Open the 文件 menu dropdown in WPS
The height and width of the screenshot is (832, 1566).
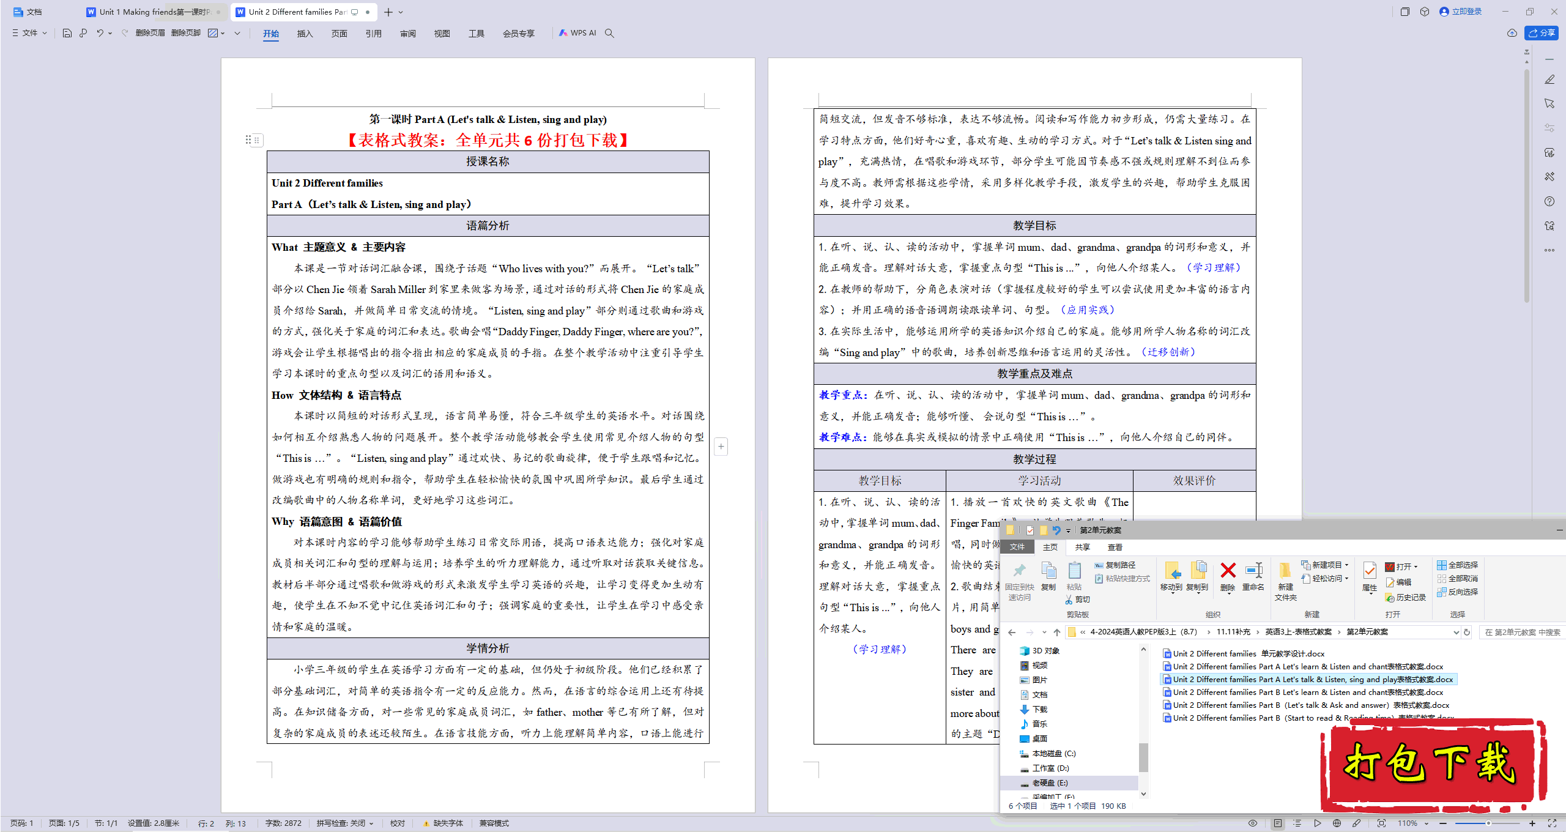click(29, 33)
